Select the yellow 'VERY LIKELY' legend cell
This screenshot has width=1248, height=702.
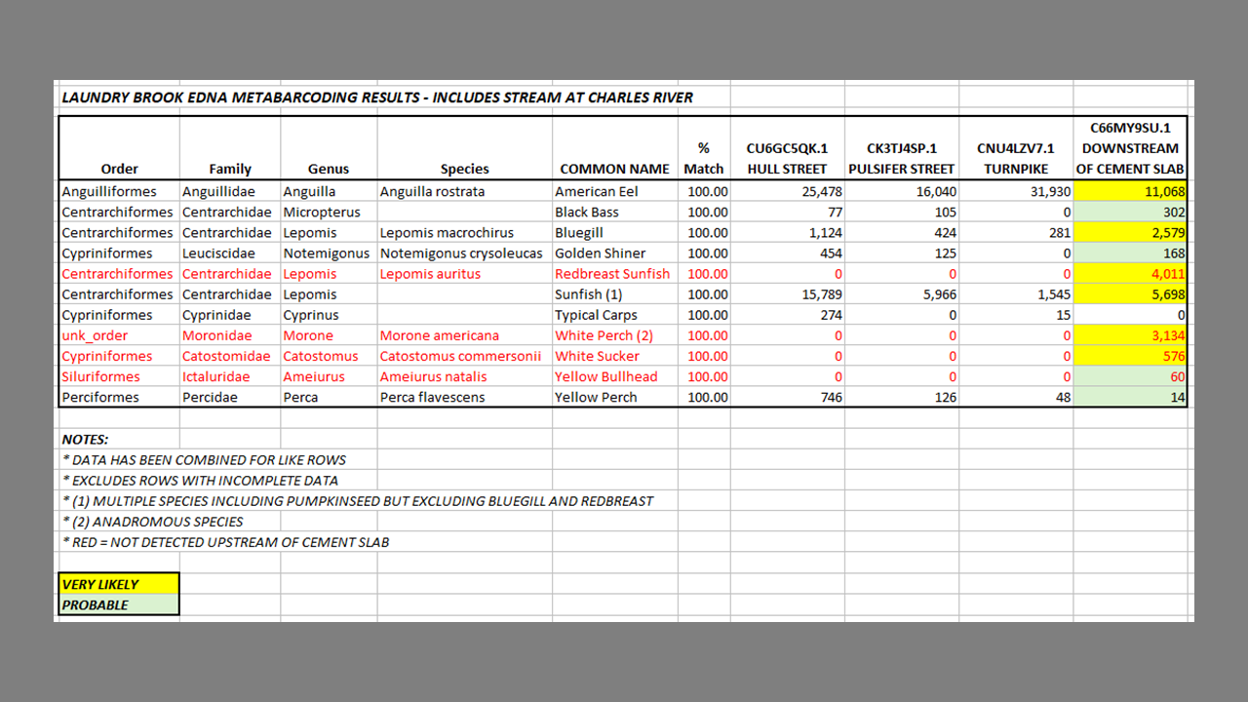click(x=119, y=584)
